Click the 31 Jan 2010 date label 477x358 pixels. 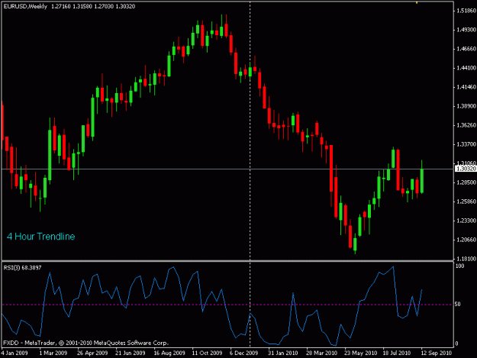tap(282, 353)
